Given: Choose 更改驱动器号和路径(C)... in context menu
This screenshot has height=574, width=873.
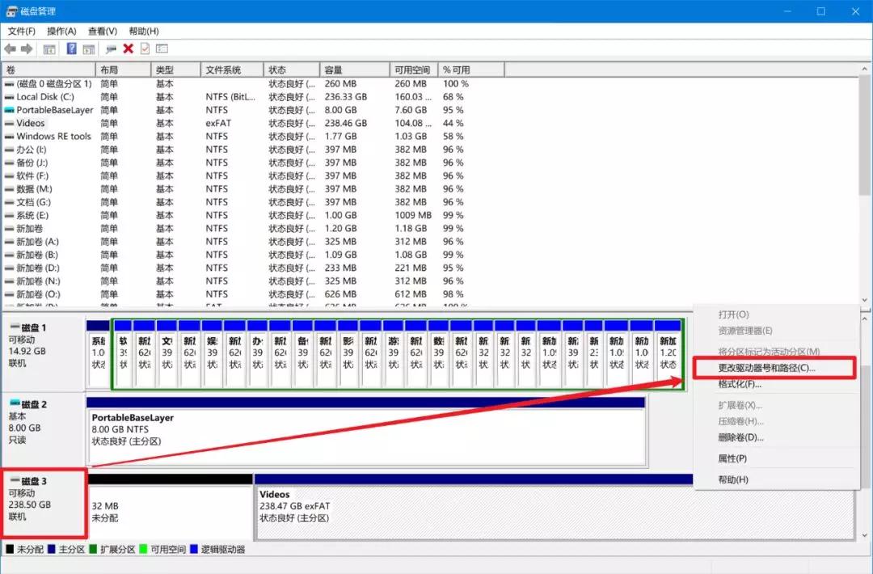Looking at the screenshot, I should pos(766,368).
